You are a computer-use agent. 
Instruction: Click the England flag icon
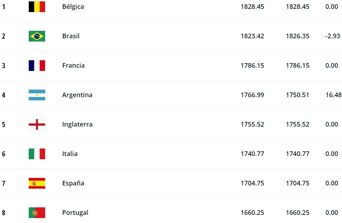37,124
